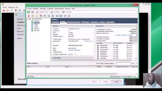Select Installation in background window sidebar
This screenshot has width=162, height=91.
(x=21, y=22)
